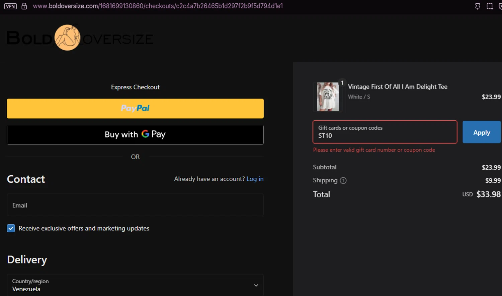Viewport: 502px width, 296px height.
Task: Click the blue Apply coupon button
Action: point(482,132)
